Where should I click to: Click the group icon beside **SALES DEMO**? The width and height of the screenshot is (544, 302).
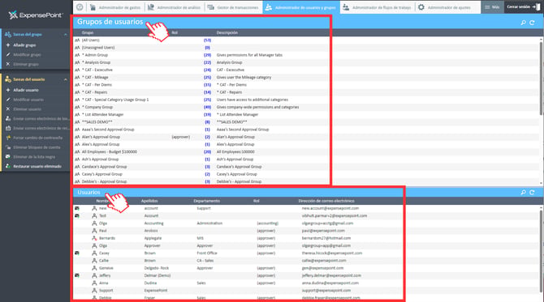coord(77,122)
